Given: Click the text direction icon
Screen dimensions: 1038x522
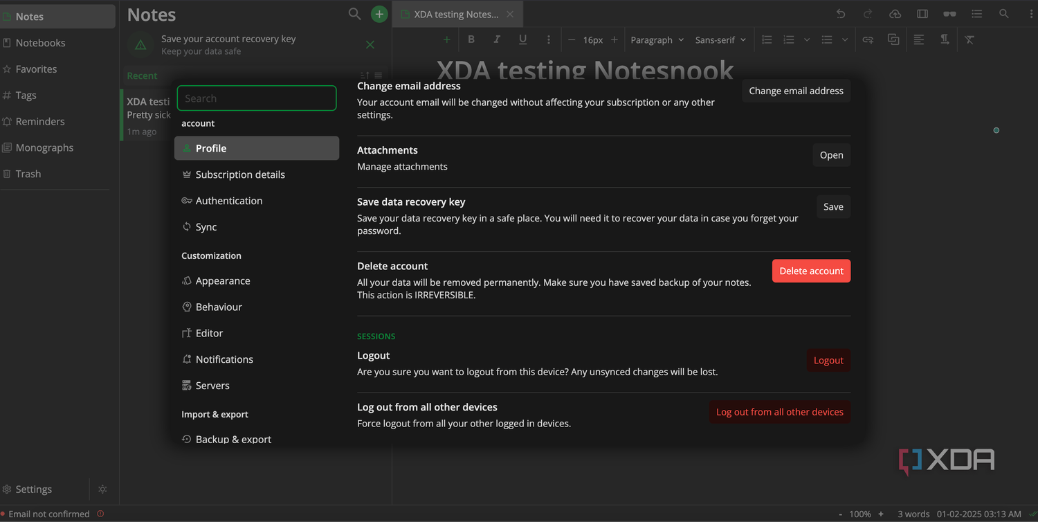Looking at the screenshot, I should pyautogui.click(x=945, y=39).
